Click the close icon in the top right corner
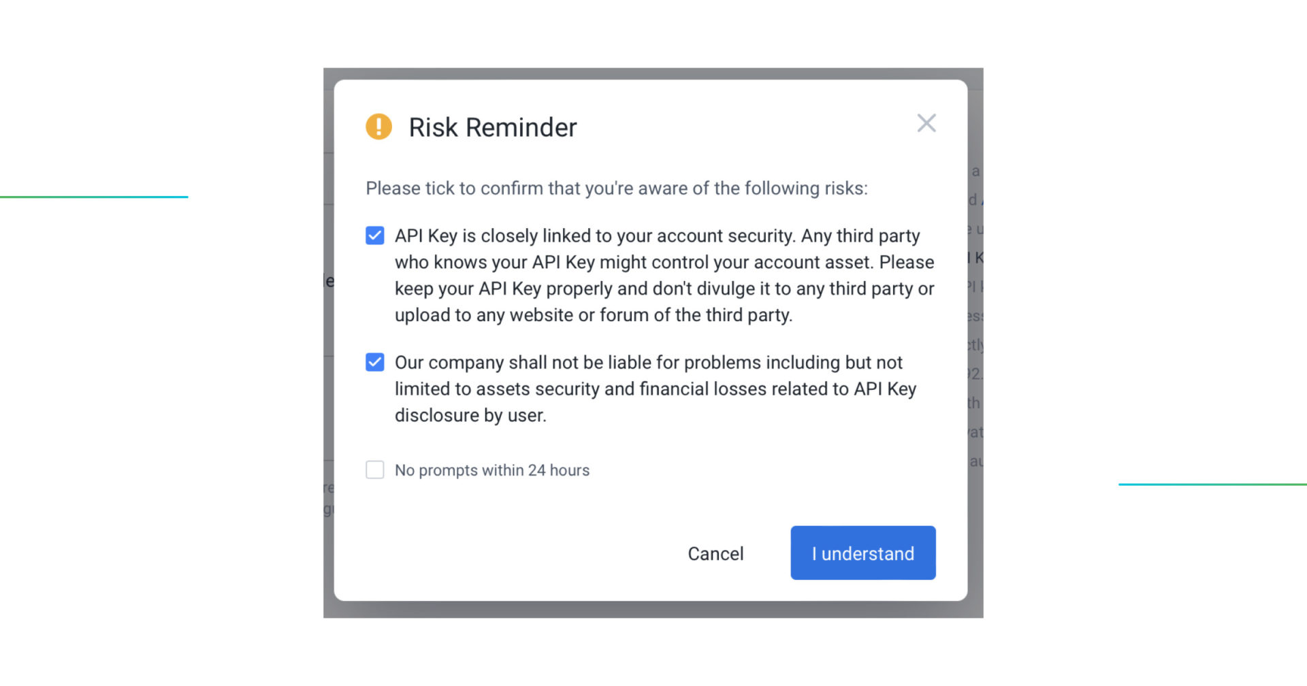 coord(926,123)
